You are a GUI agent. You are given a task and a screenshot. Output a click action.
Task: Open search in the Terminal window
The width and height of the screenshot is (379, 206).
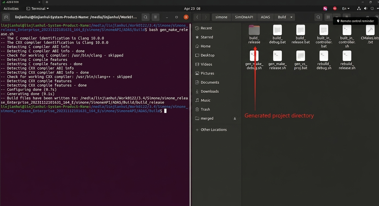[145, 17]
